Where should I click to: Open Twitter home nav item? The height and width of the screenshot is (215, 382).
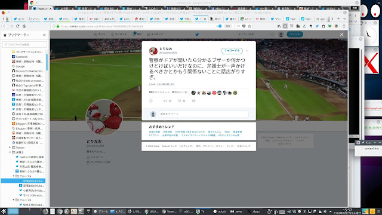[x=100, y=35]
